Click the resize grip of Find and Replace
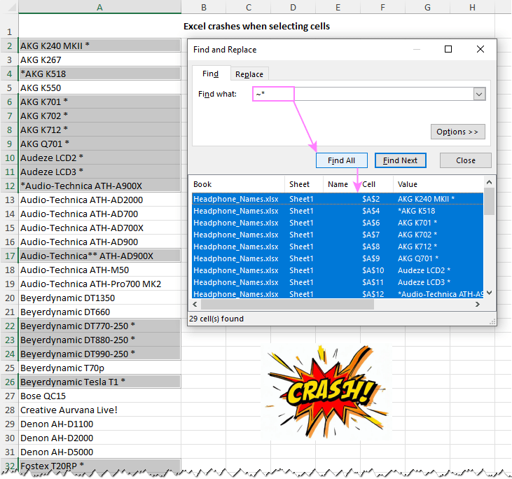This screenshot has height=479, width=512. 492,321
